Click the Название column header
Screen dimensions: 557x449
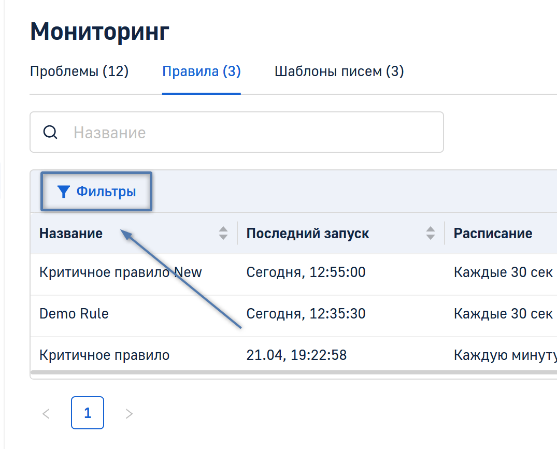coord(71,234)
